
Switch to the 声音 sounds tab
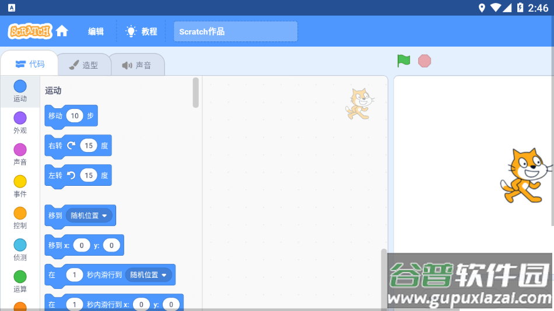click(137, 65)
